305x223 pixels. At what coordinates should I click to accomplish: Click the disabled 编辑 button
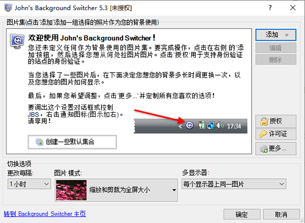pos(276,48)
